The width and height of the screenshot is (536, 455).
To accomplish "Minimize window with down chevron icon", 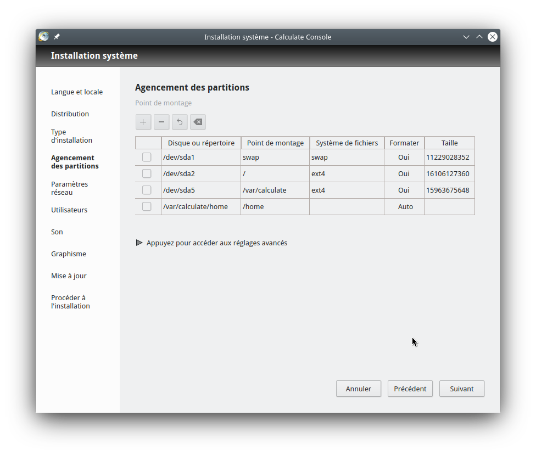I will pyautogui.click(x=466, y=37).
